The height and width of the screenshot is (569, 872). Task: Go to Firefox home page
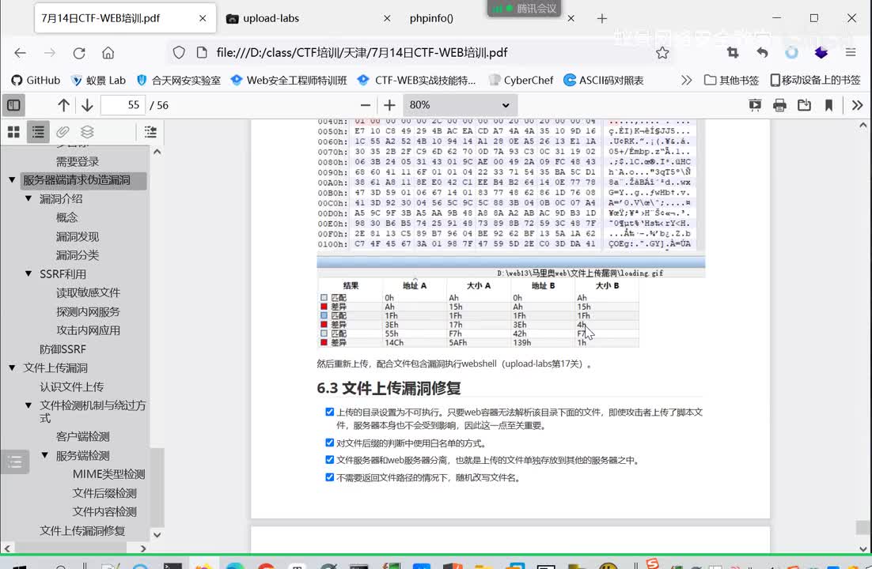[x=108, y=53]
